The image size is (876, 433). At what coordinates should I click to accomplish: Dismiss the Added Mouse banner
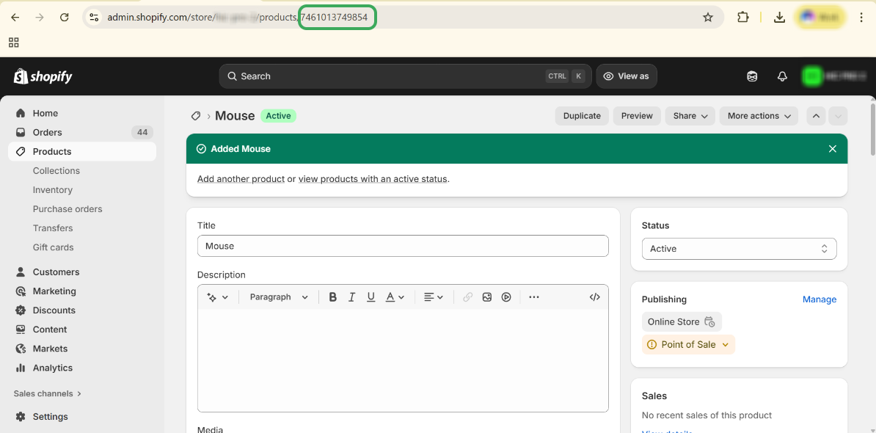coord(832,149)
